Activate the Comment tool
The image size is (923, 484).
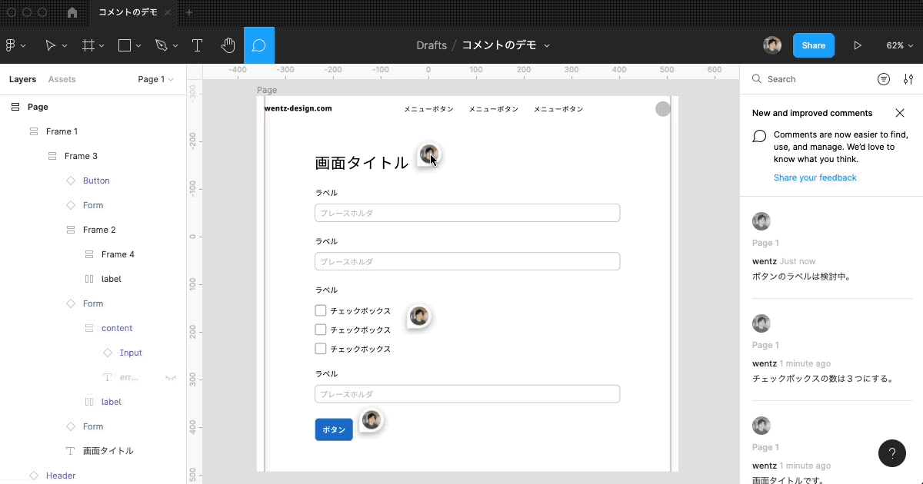(259, 45)
